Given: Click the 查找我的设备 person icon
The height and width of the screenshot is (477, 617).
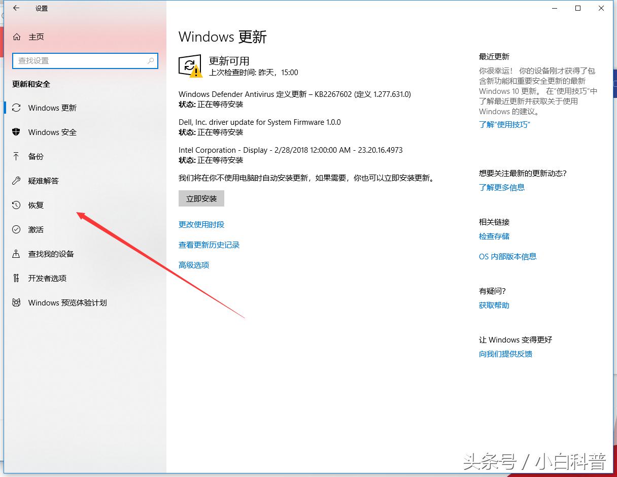Looking at the screenshot, I should click(16, 254).
